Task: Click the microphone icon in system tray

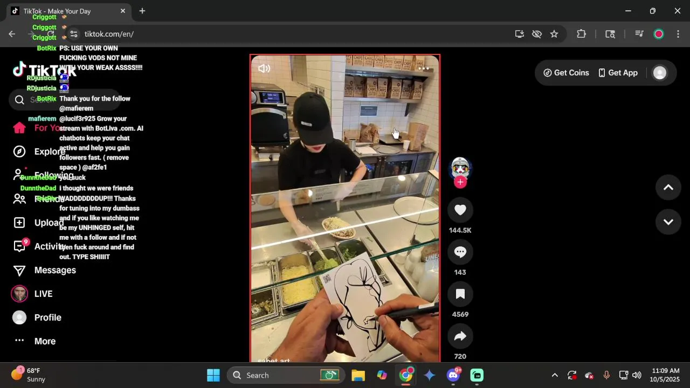Action: 606,375
